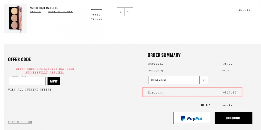
Task: Click the PayPal logo icon
Action: (183, 118)
